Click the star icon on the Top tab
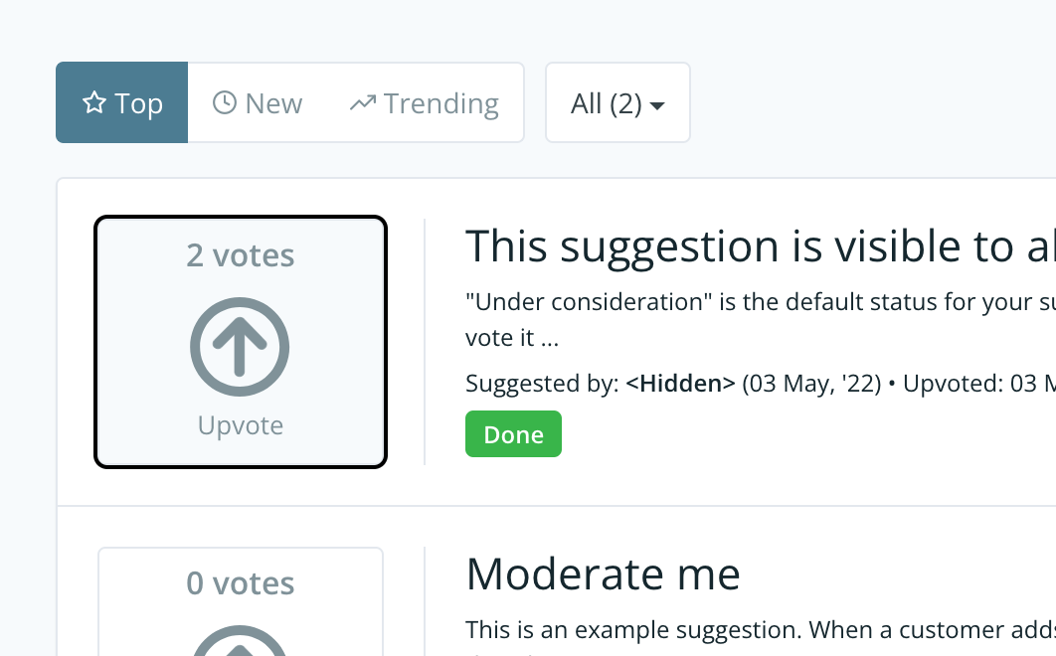This screenshot has width=1056, height=656. [94, 102]
